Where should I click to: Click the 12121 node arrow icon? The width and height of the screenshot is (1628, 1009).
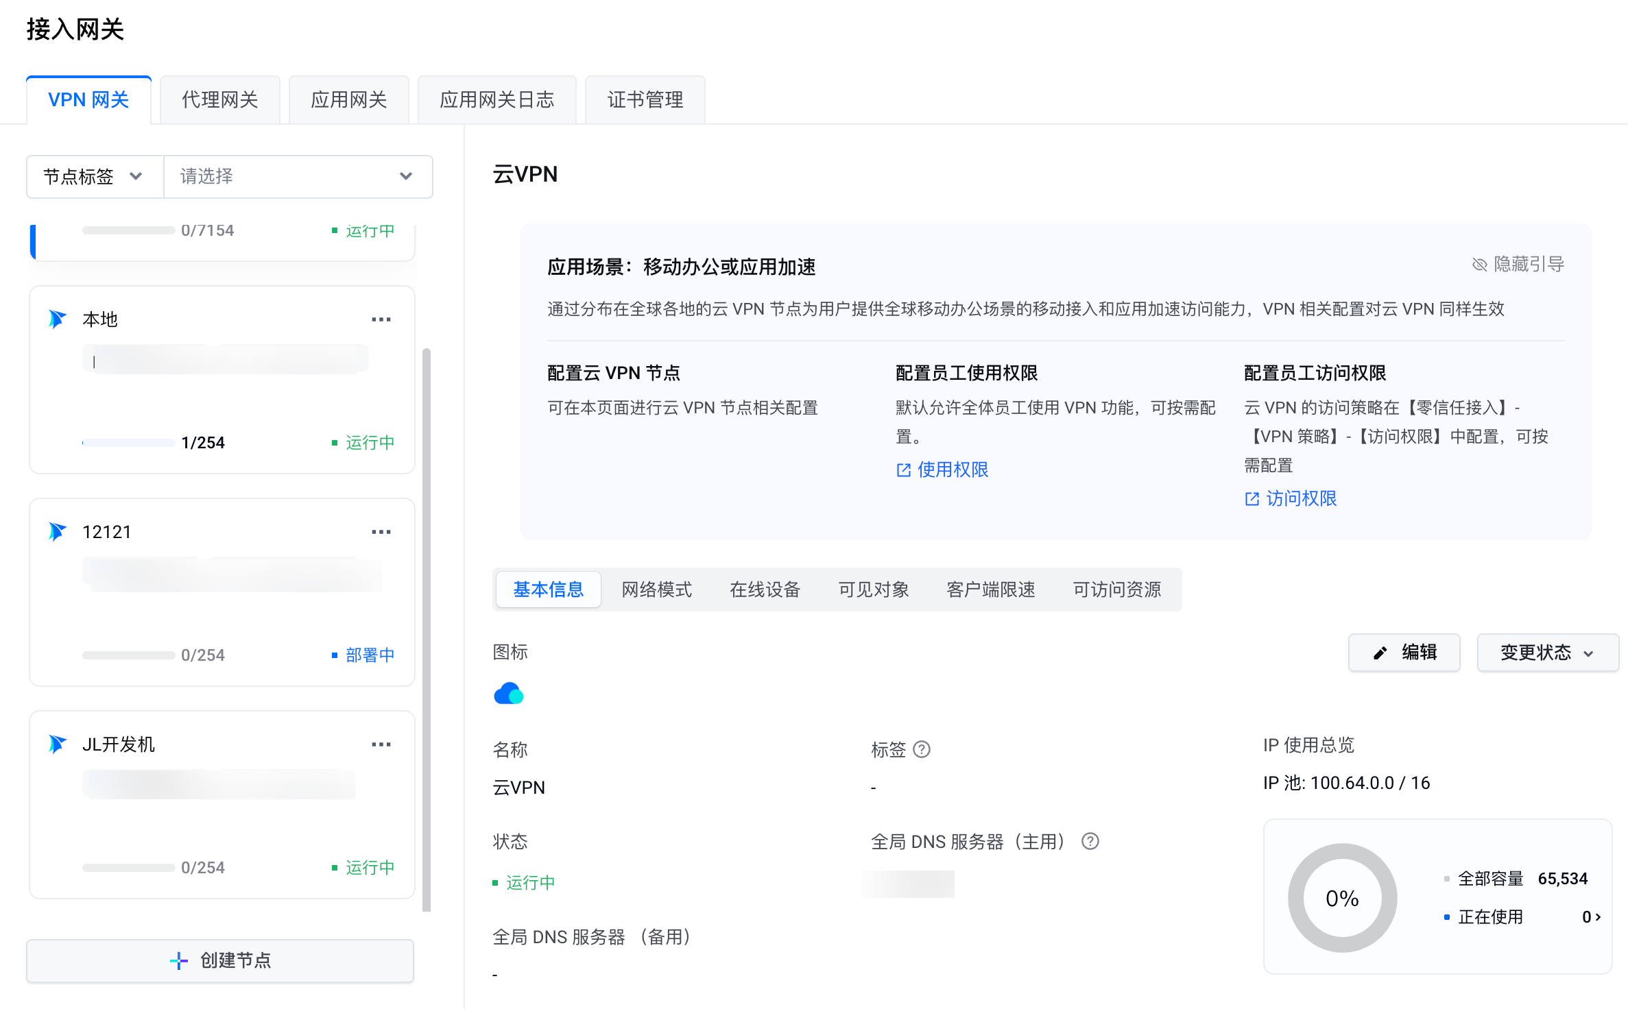58,532
